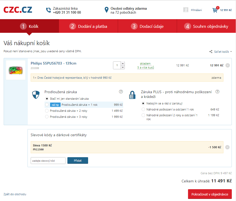Screen dimensions: 236x201
Task: Decrease quantity with the down arrow
Action: pos(123,67)
